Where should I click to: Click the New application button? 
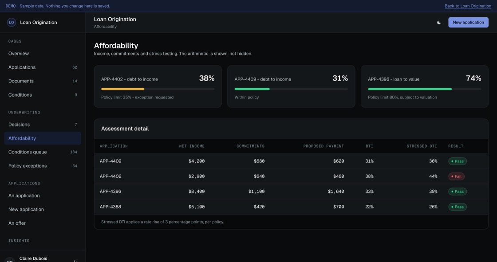468,23
